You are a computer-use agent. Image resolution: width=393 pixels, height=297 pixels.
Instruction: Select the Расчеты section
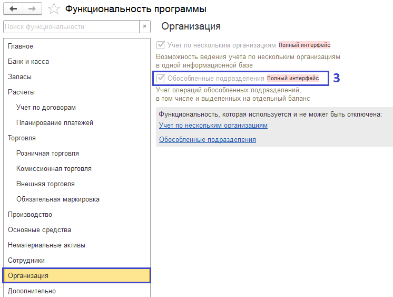point(21,92)
